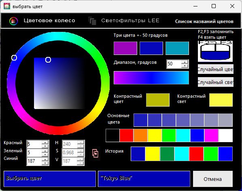242x191 pixels.
Task: Click the Выбрать цвет button
Action: (x=50, y=179)
